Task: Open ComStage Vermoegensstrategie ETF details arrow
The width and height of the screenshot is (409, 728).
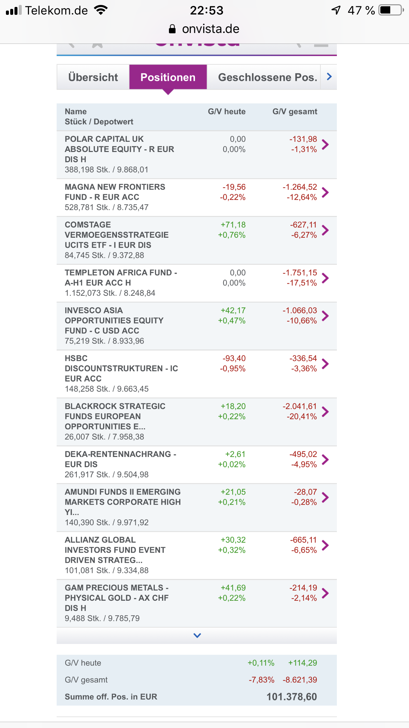Action: [325, 230]
